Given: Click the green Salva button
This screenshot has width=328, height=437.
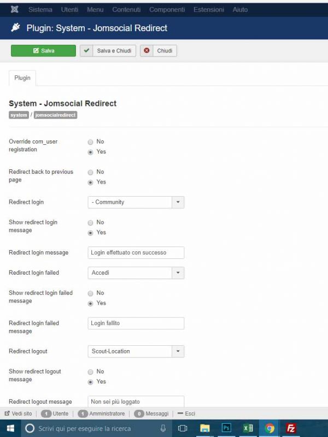Looking at the screenshot, I should coord(43,51).
